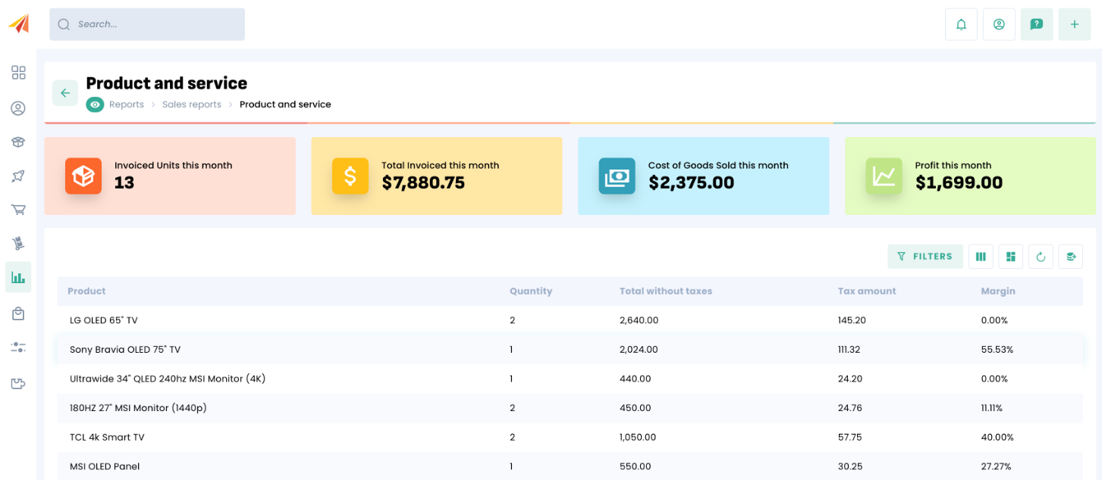
Task: Click the 55.53% margin cell
Action: tap(997, 350)
